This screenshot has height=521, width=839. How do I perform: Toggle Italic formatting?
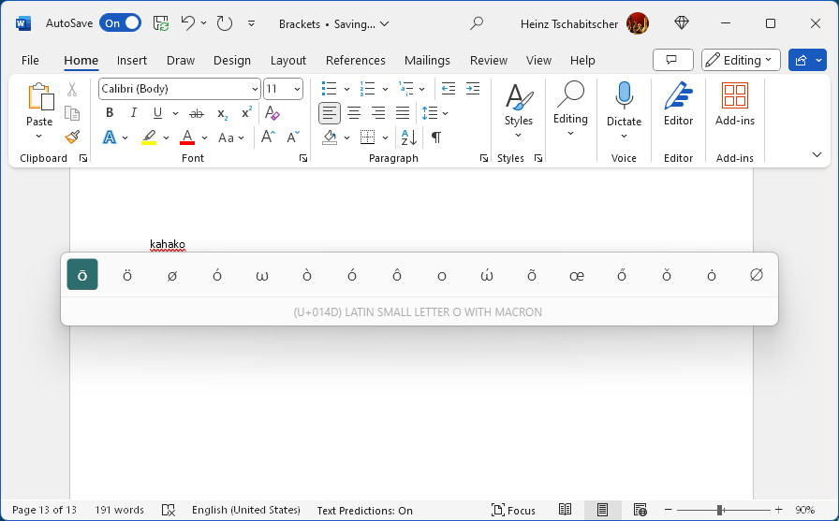(x=133, y=113)
